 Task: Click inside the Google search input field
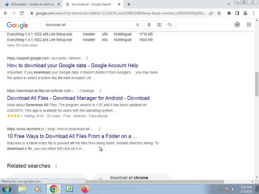(89, 25)
